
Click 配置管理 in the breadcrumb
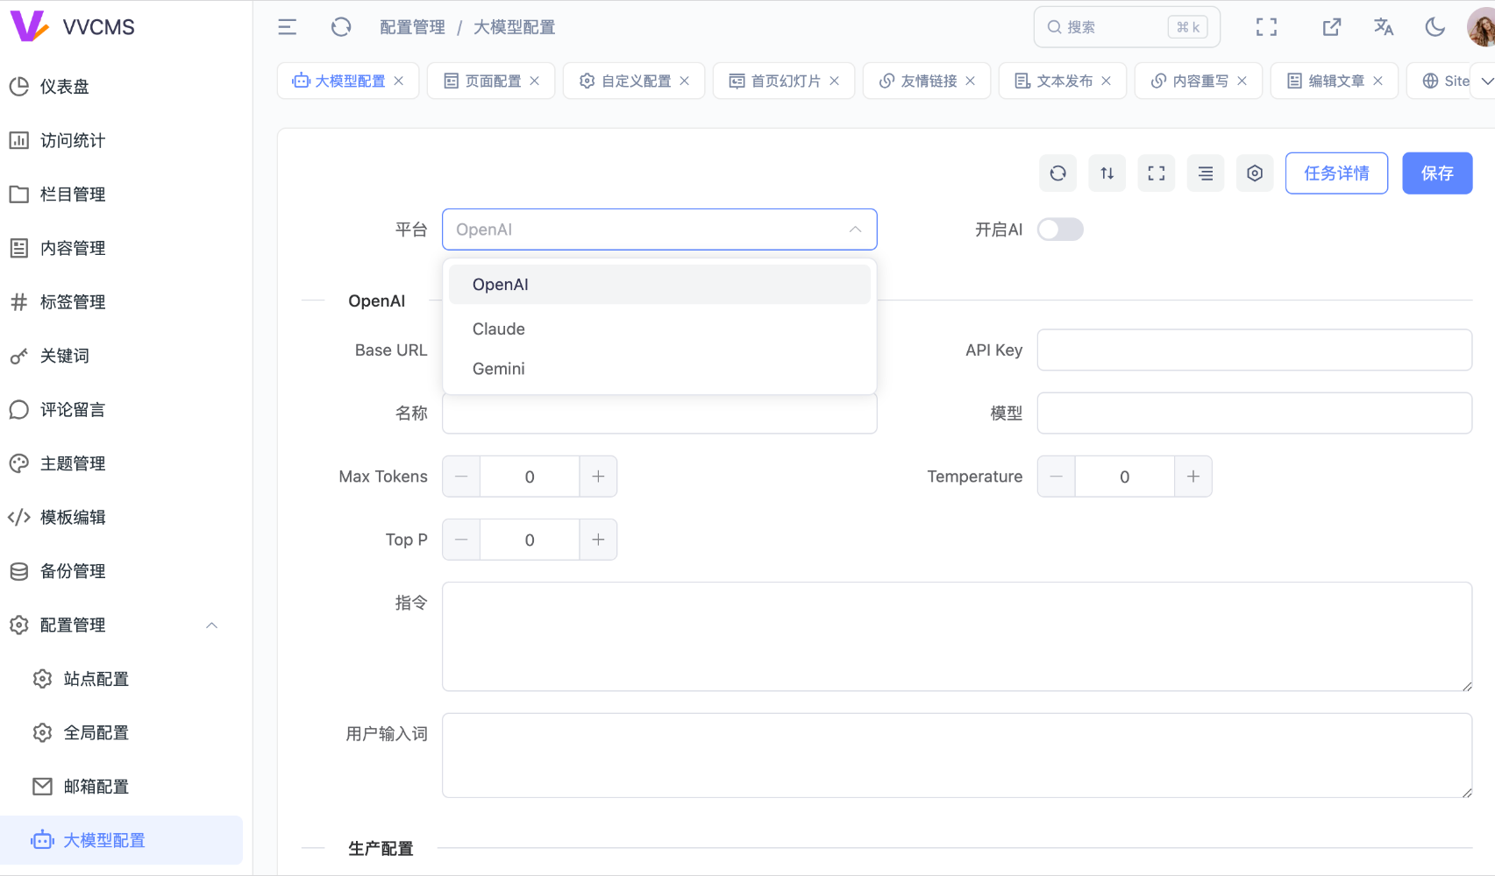point(412,27)
